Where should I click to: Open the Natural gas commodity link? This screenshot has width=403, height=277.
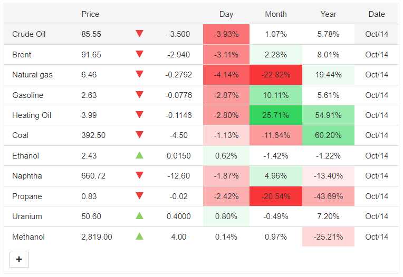(32, 75)
